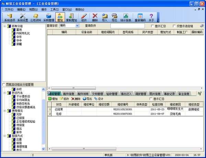The width and height of the screenshot is (206, 158).
Task: Toggle 导航自动组合分组查询 checkbox
Action: 4,84
